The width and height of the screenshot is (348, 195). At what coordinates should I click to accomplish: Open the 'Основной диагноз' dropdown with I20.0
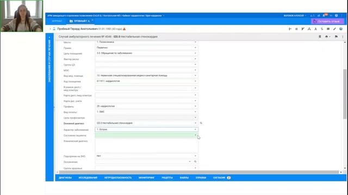tap(147, 123)
